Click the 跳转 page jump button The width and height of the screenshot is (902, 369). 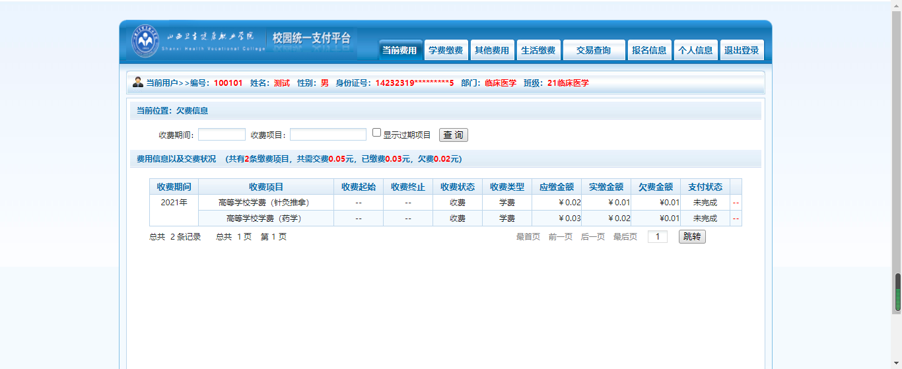(692, 236)
